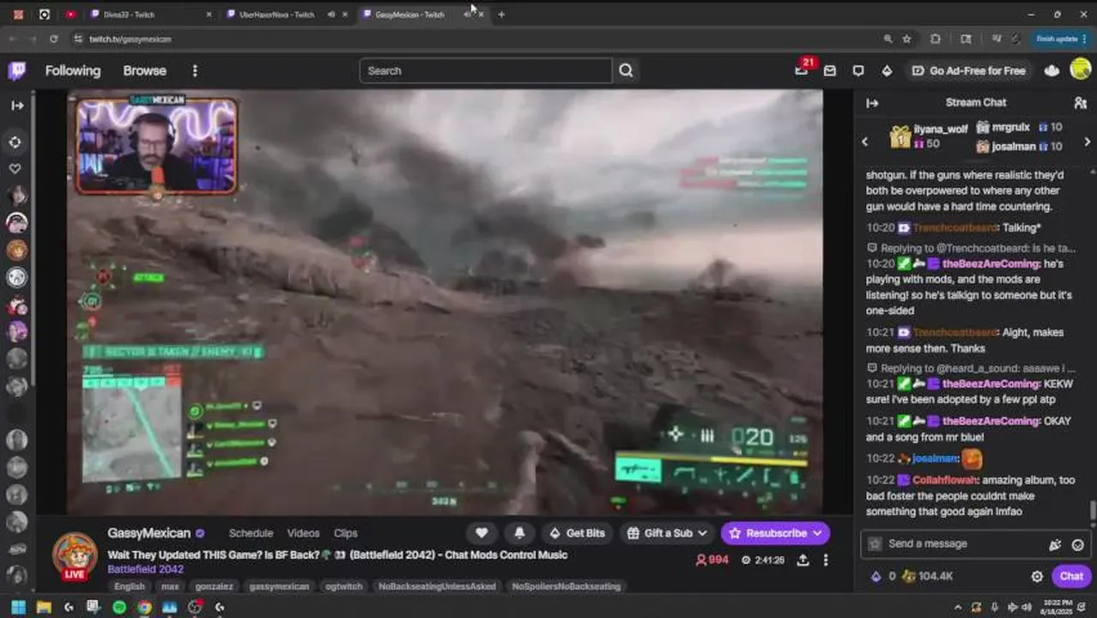Click the English tag
This screenshot has width=1097, height=618.
point(130,586)
